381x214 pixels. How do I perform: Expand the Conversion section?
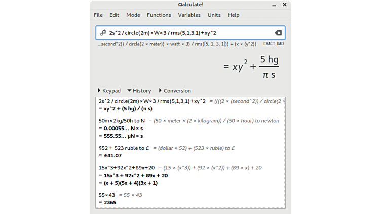[x=174, y=91]
